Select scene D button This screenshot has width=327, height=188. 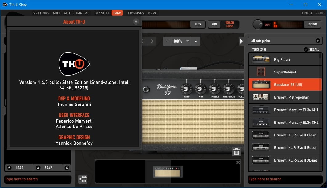(x=151, y=41)
